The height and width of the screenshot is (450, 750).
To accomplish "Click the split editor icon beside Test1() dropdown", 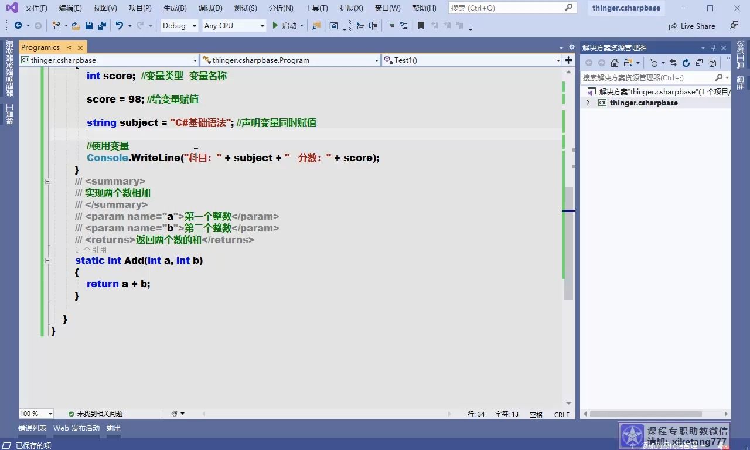I will point(568,60).
